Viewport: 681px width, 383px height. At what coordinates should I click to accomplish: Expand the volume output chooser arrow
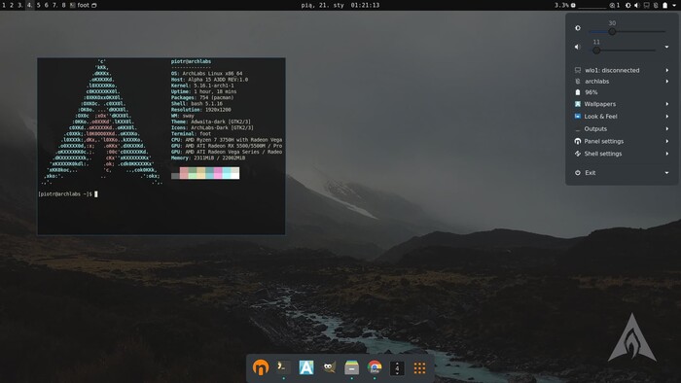click(666, 47)
